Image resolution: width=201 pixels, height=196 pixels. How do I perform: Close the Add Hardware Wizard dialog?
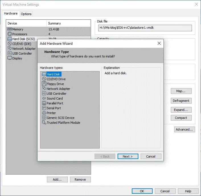[x=159, y=44]
